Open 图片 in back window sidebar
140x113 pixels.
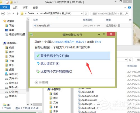click(54, 98)
